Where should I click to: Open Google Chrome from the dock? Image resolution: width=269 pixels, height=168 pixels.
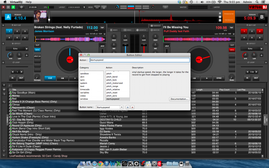click(x=100, y=164)
